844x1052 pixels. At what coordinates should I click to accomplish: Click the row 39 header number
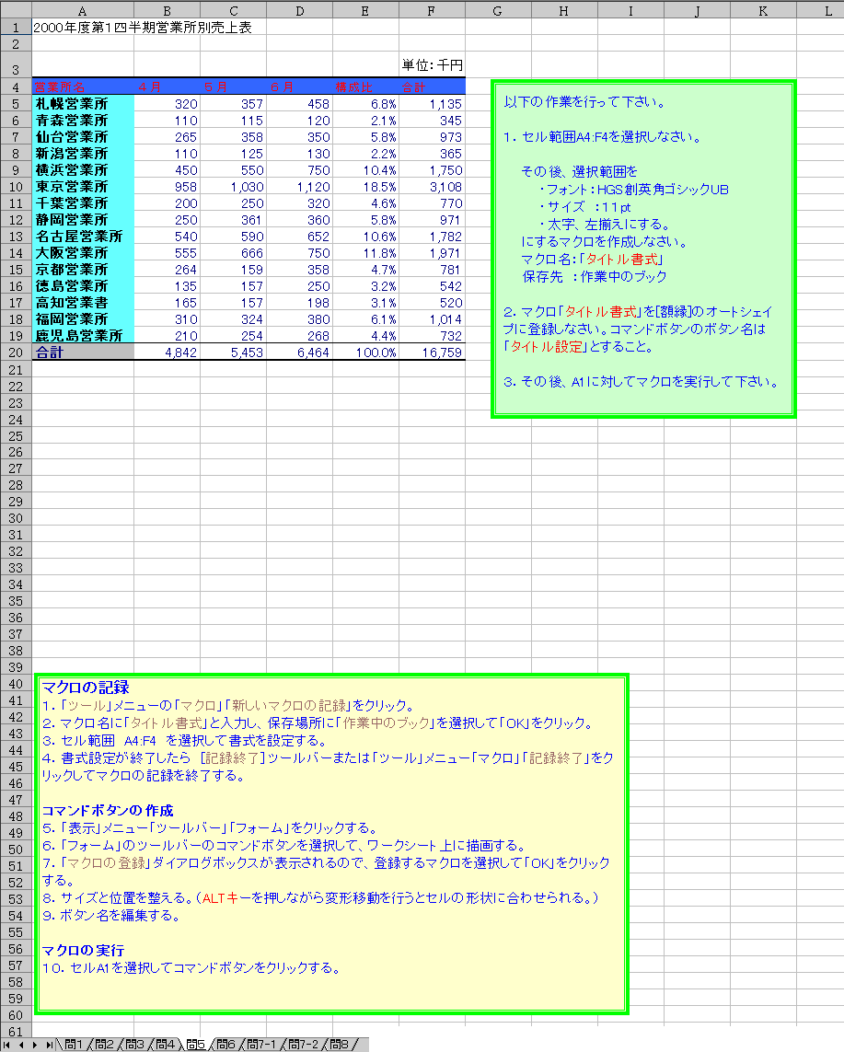coord(16,667)
